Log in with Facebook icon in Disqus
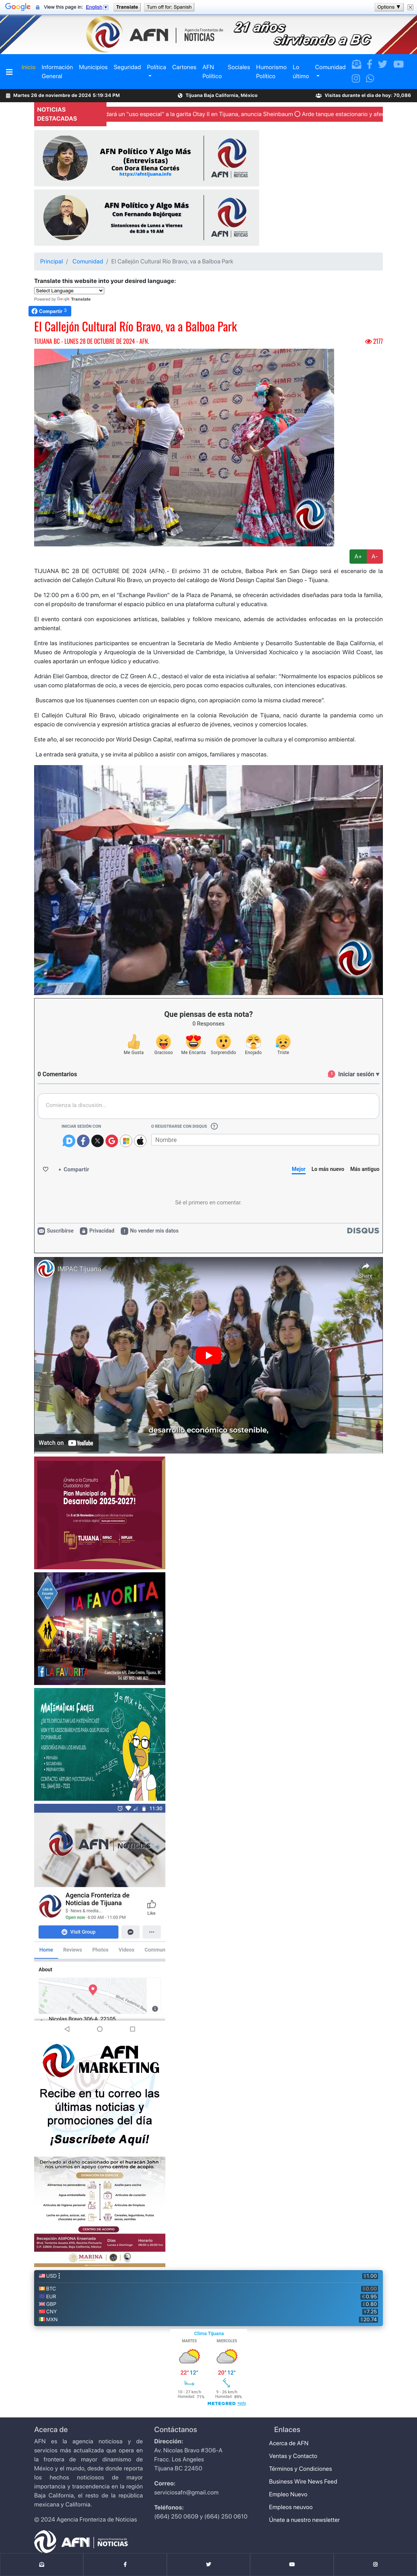This screenshot has height=2576, width=417. coord(83,1140)
